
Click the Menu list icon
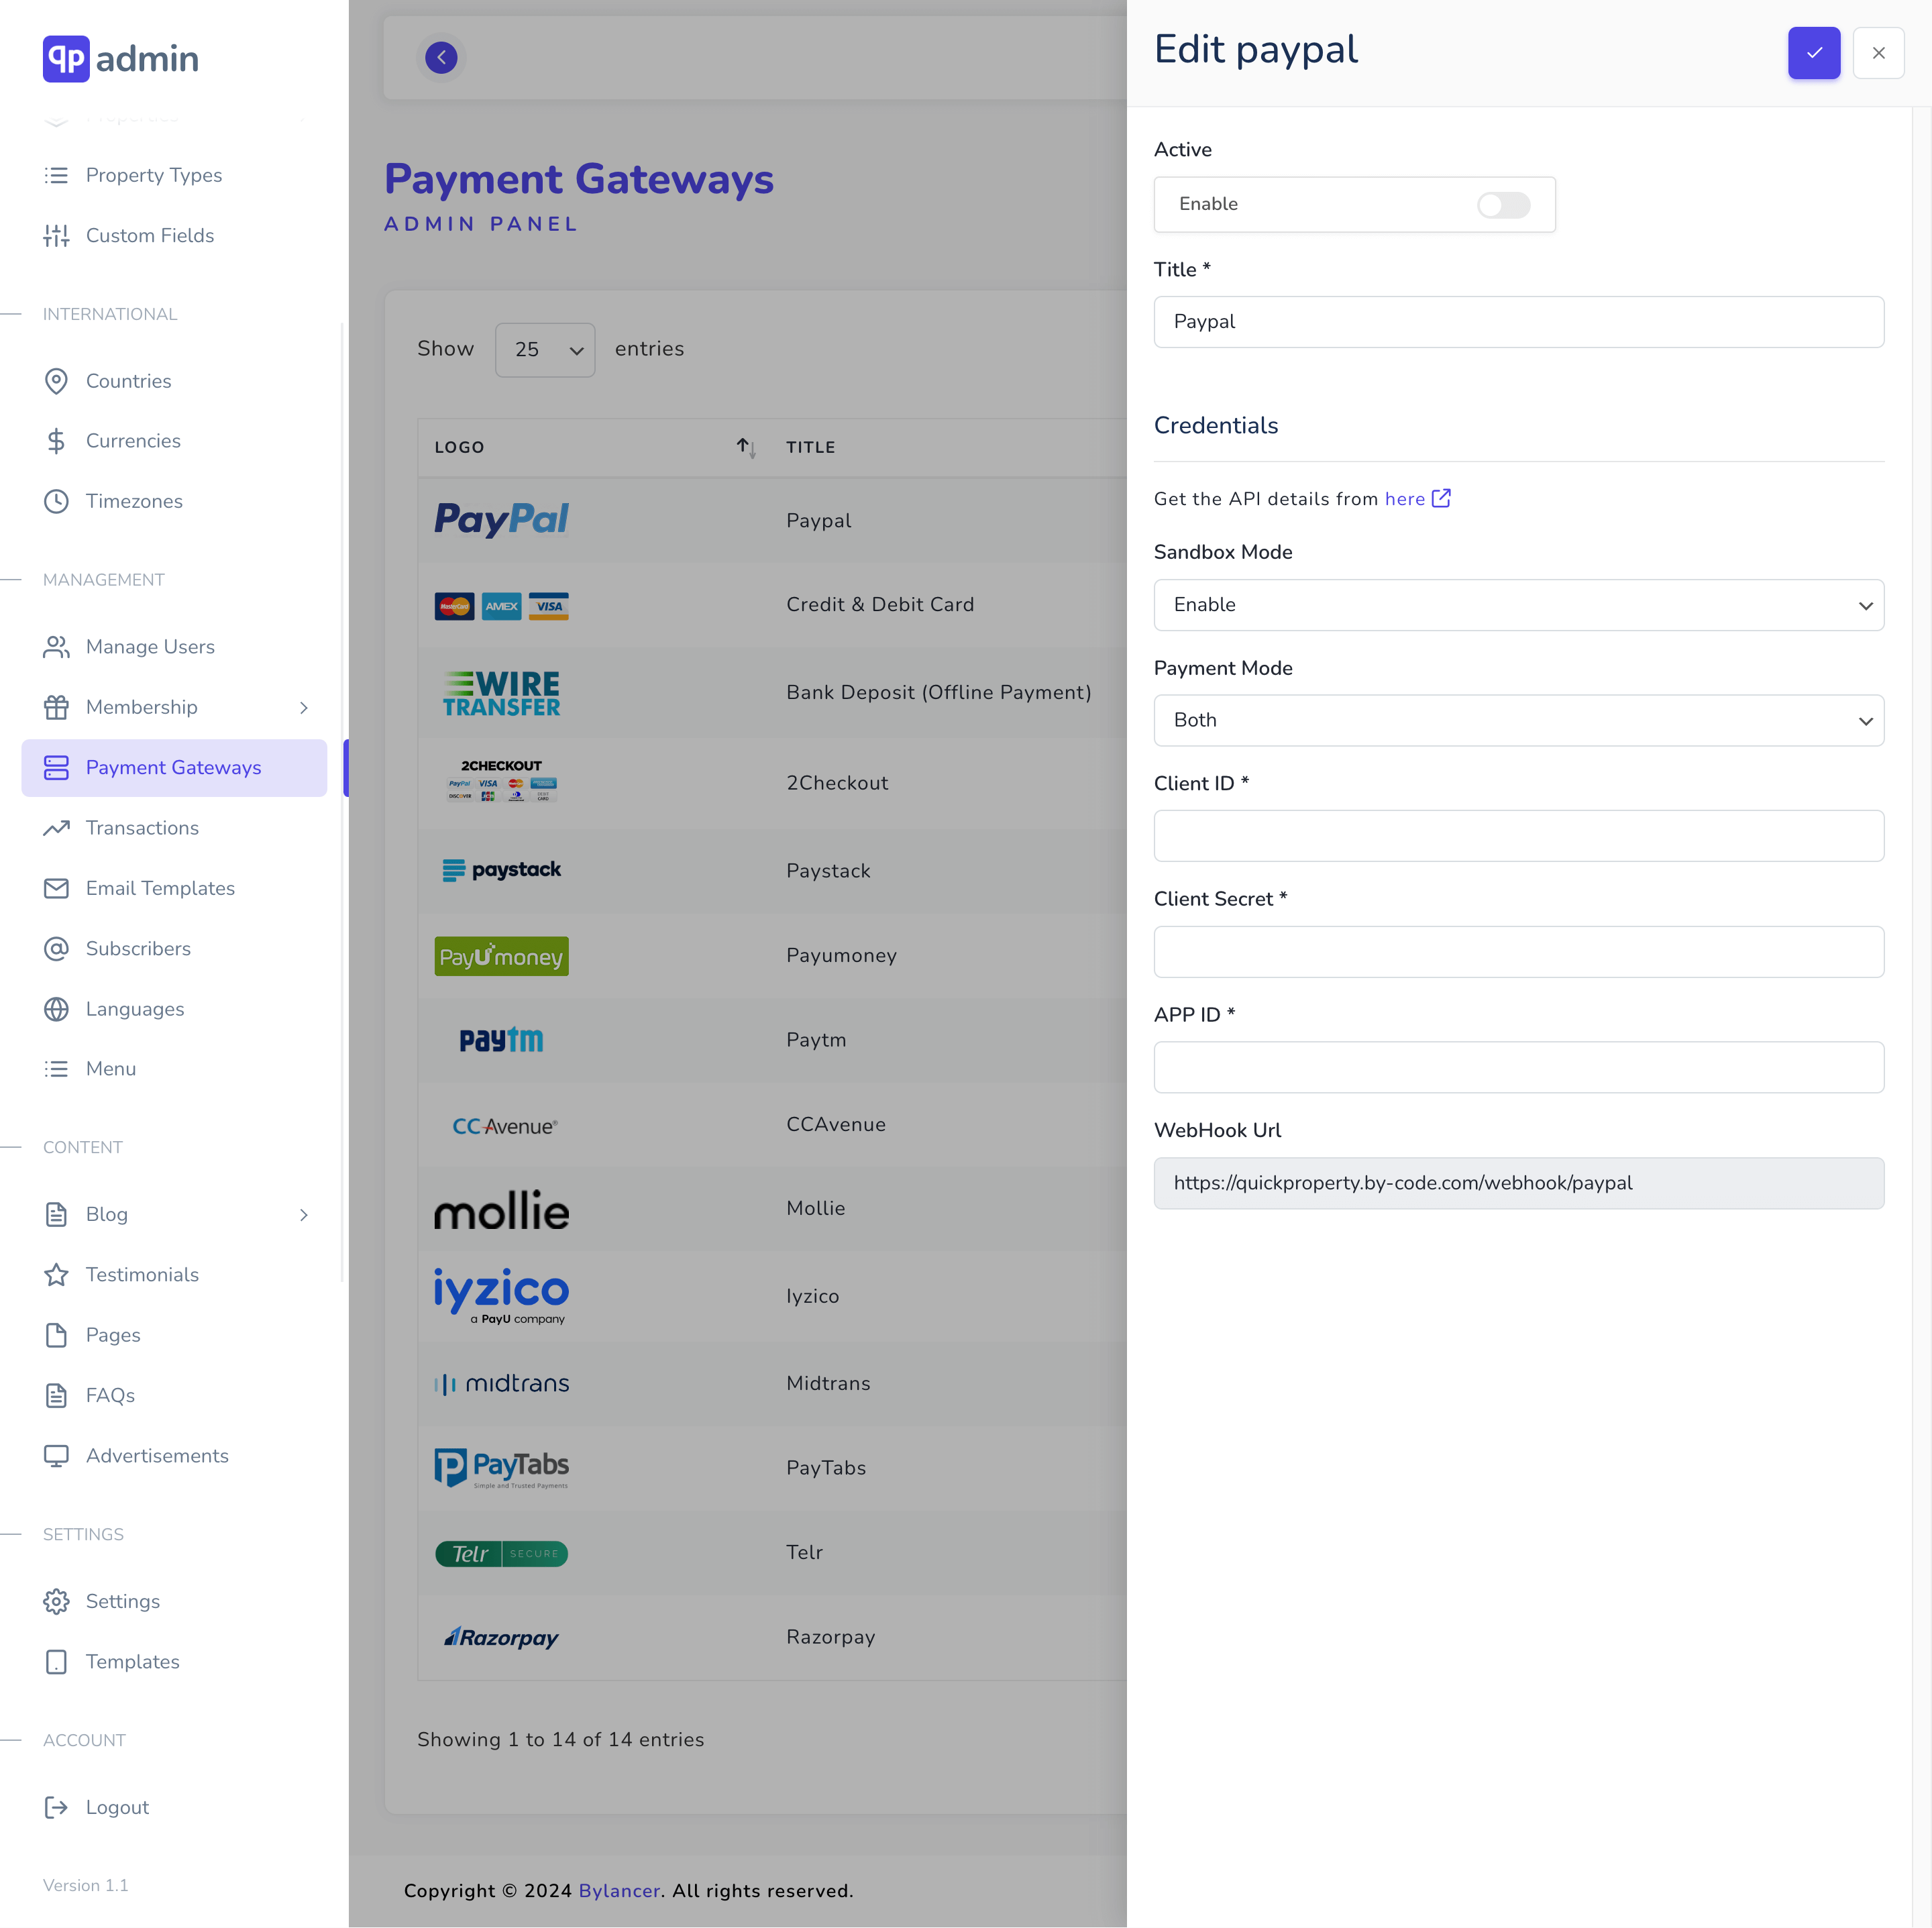(56, 1069)
